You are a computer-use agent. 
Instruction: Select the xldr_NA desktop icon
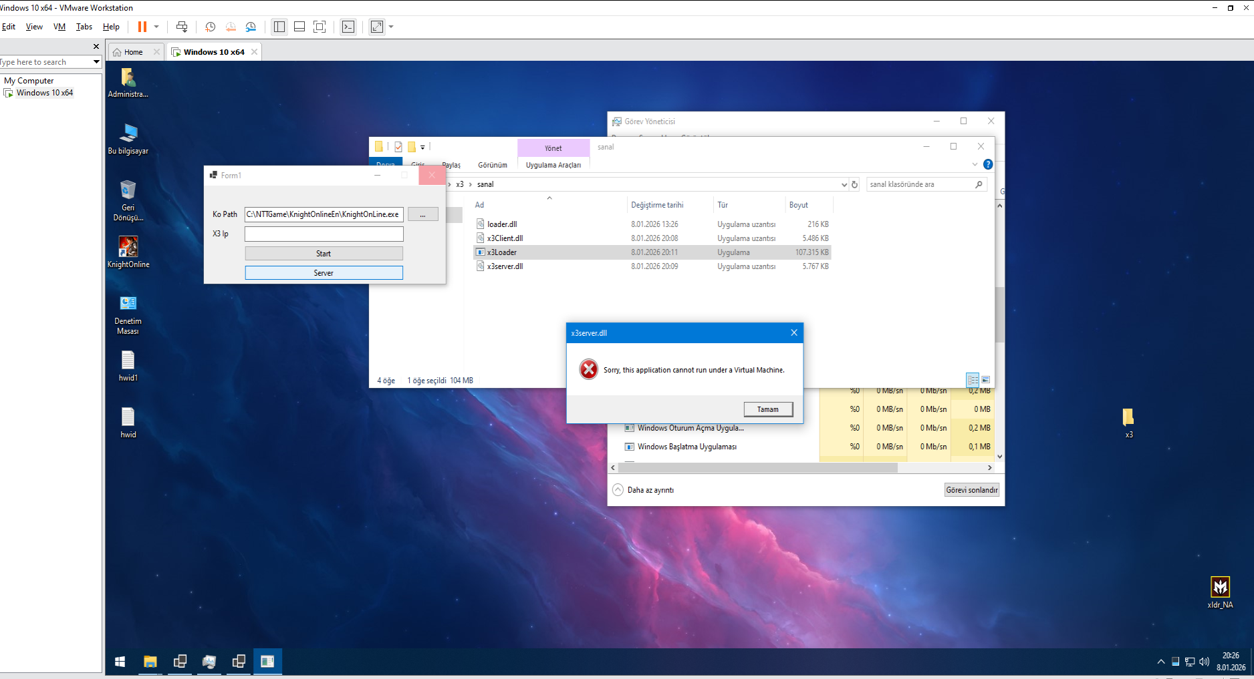click(x=1220, y=592)
